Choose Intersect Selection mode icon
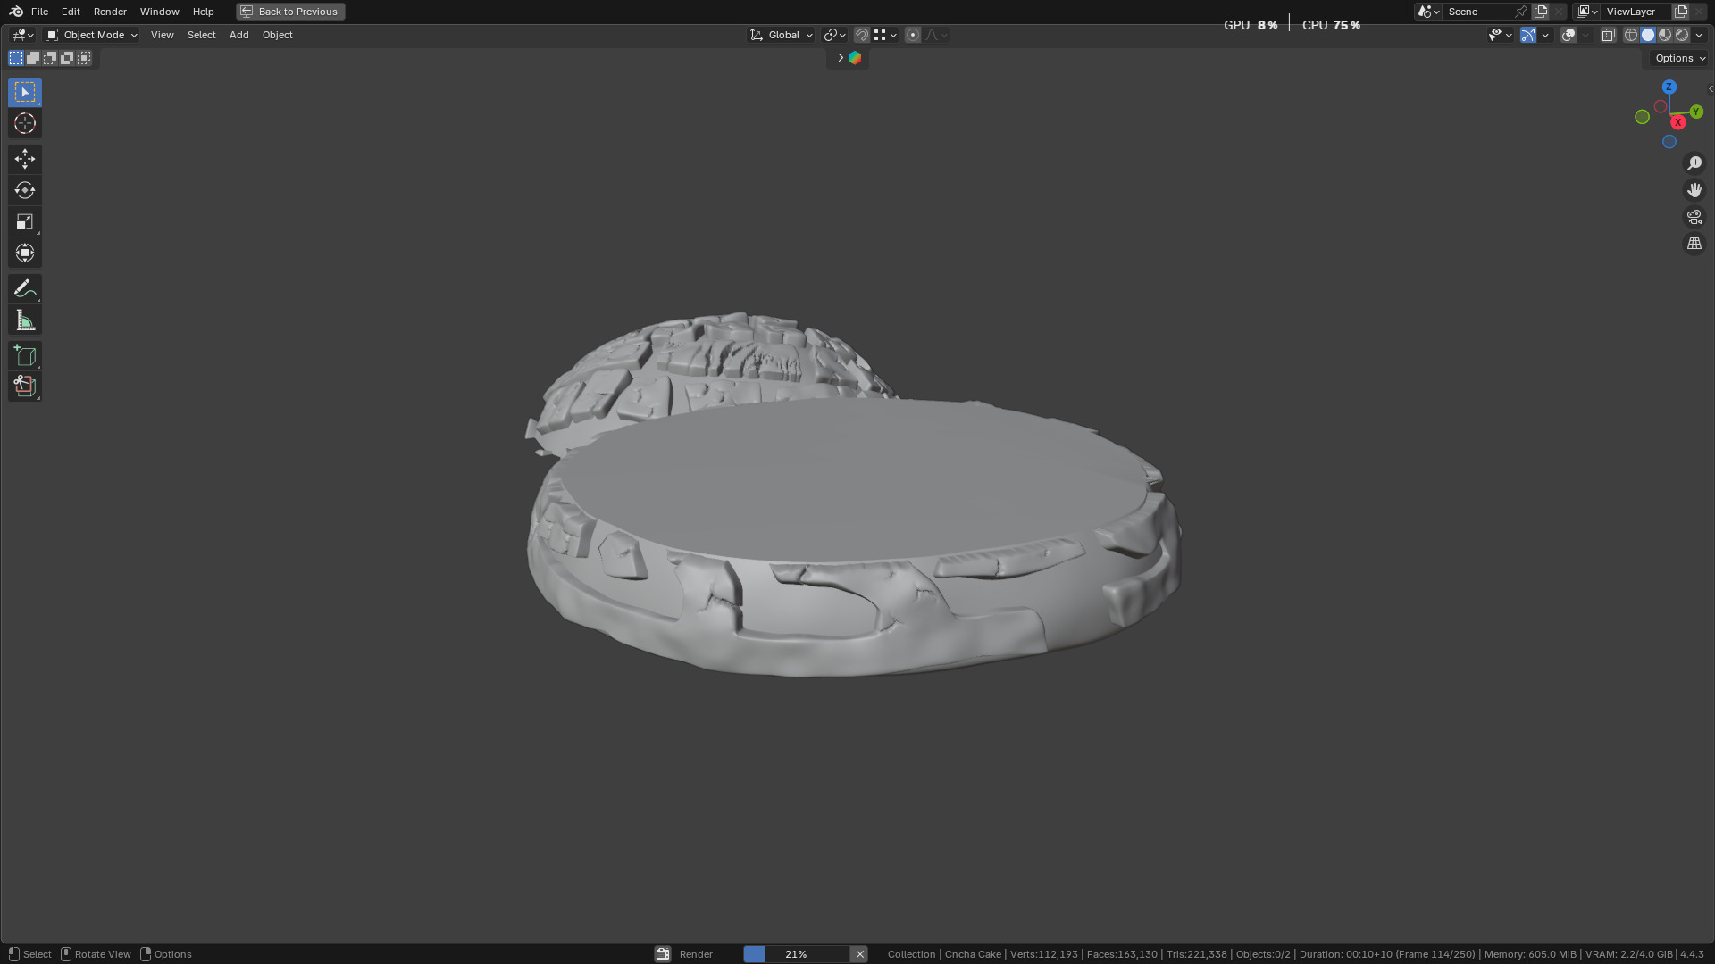 pyautogui.click(x=84, y=58)
